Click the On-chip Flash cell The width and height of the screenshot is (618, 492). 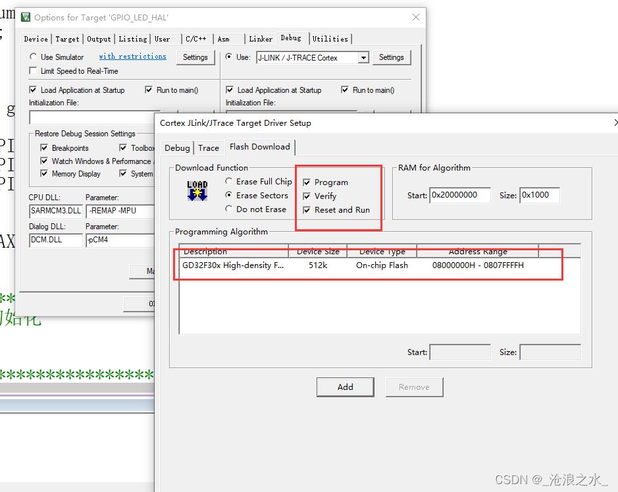[382, 265]
